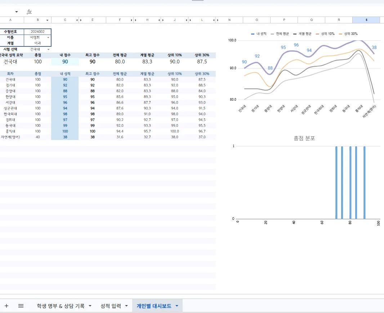Select the 경희대 row label

[x=10, y=119]
